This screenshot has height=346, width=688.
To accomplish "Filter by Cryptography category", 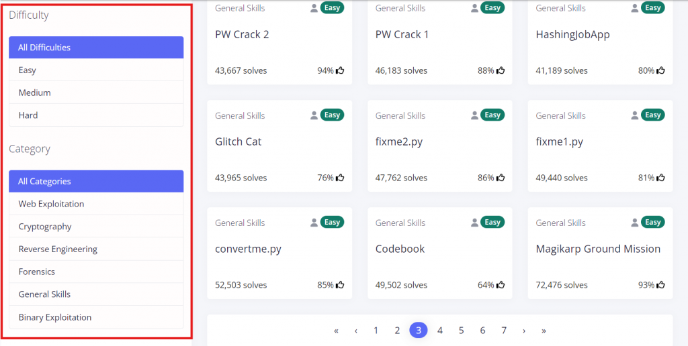I will (96, 227).
